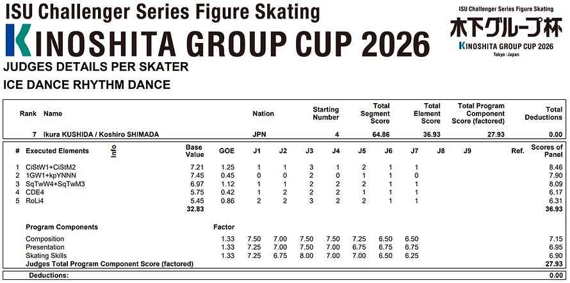Click the Total Segment Score value 64.86

tap(381, 134)
